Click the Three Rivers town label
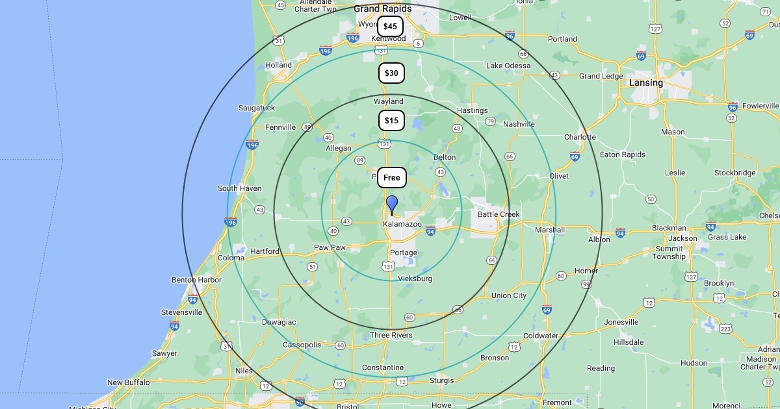 coord(391,335)
